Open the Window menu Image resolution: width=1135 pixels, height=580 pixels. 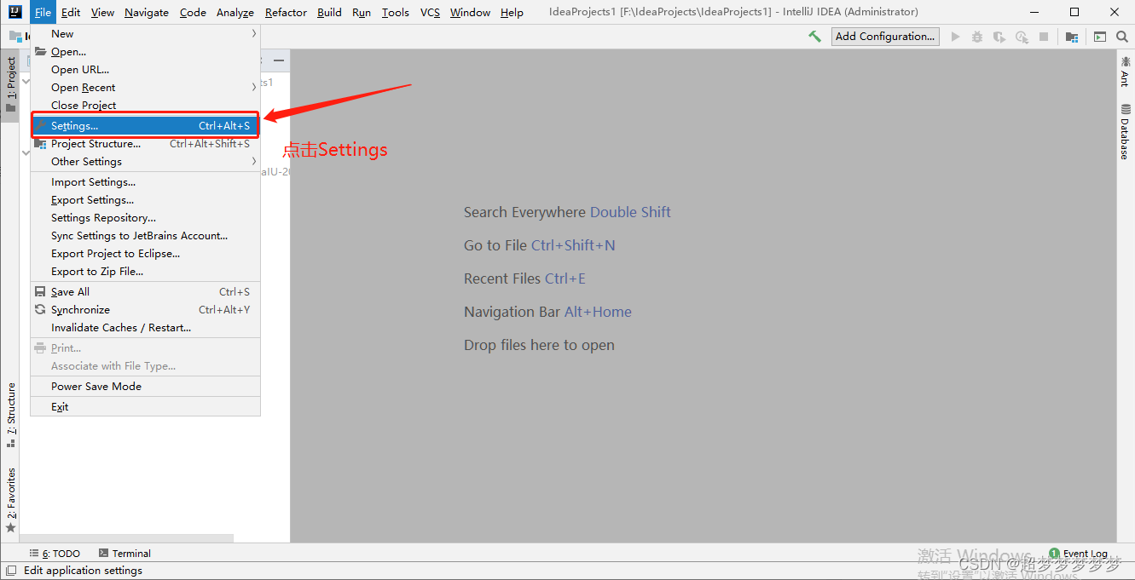(x=470, y=12)
